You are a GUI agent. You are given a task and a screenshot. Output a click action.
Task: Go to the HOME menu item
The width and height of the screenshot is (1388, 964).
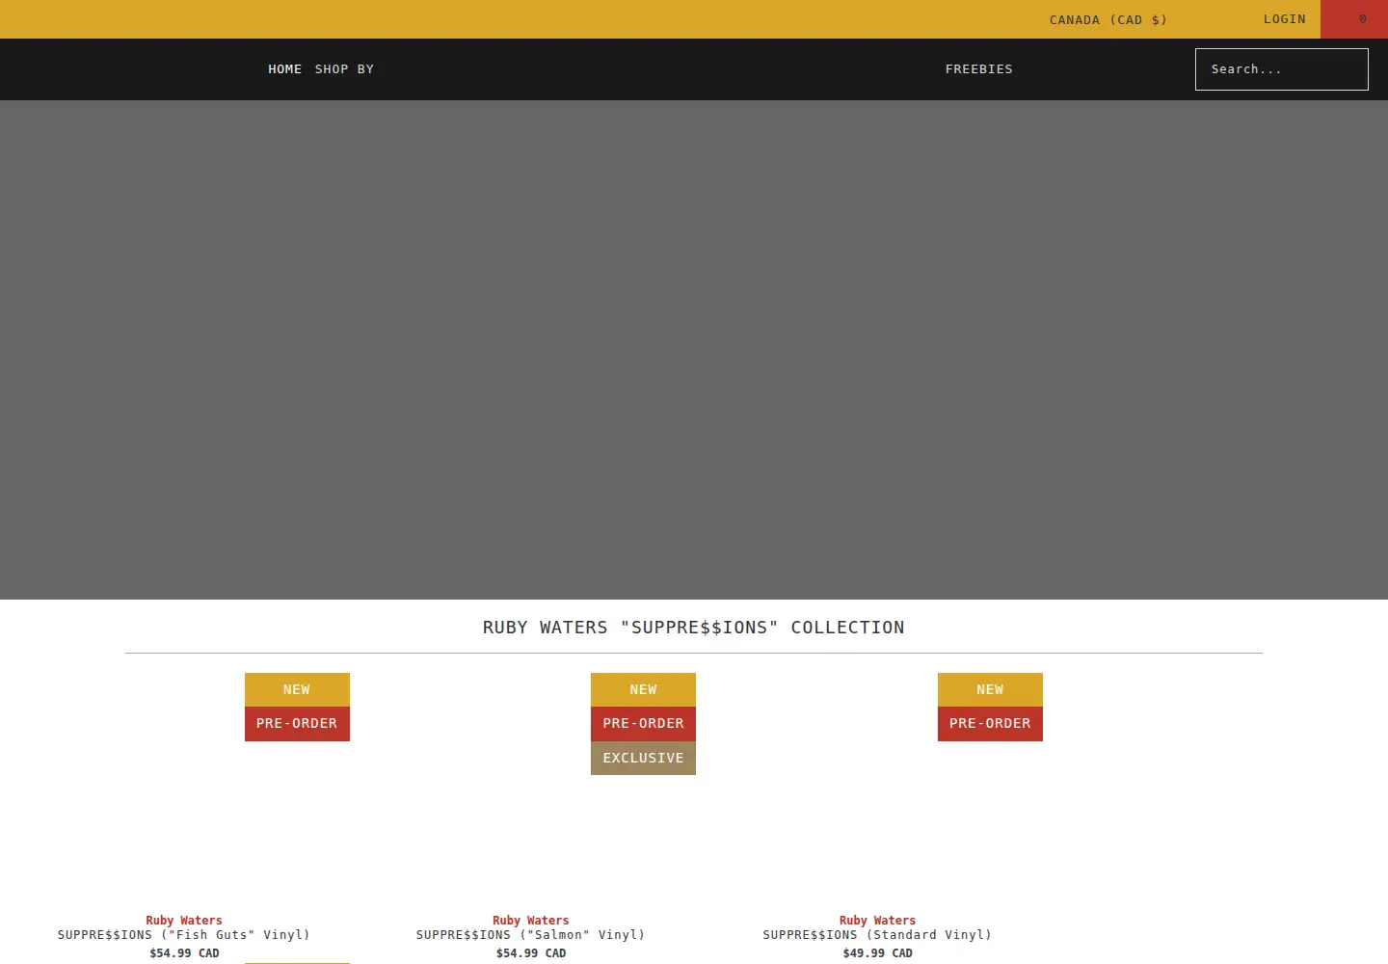click(285, 69)
